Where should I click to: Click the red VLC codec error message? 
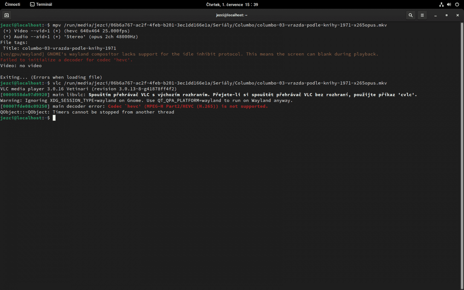pyautogui.click(x=187, y=106)
